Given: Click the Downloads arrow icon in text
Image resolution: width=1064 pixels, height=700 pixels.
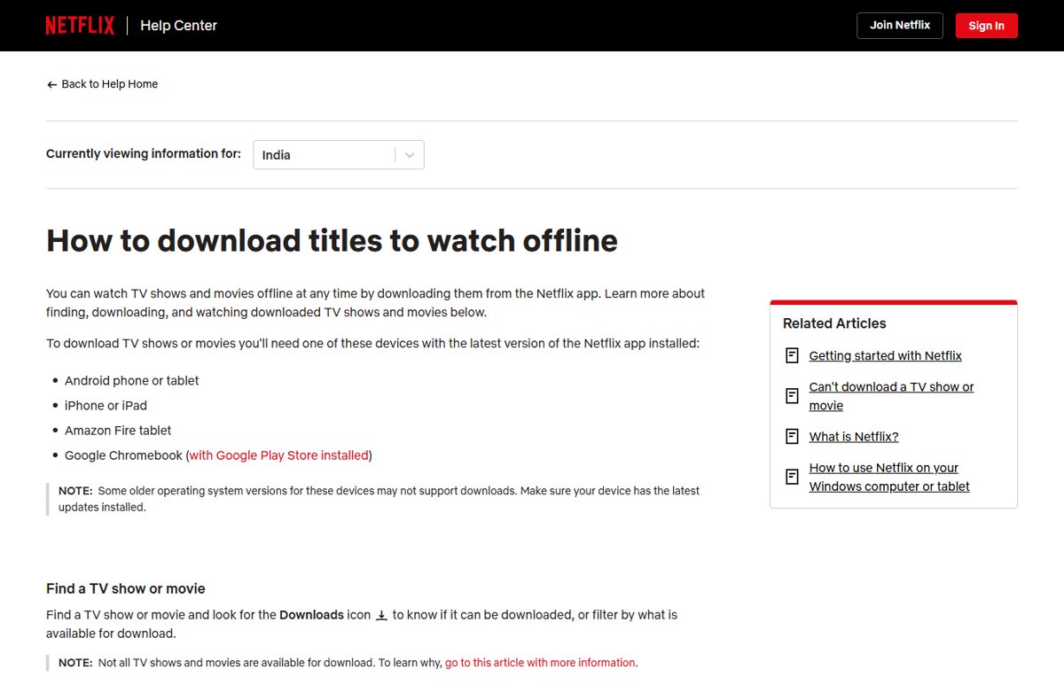Looking at the screenshot, I should 382,615.
